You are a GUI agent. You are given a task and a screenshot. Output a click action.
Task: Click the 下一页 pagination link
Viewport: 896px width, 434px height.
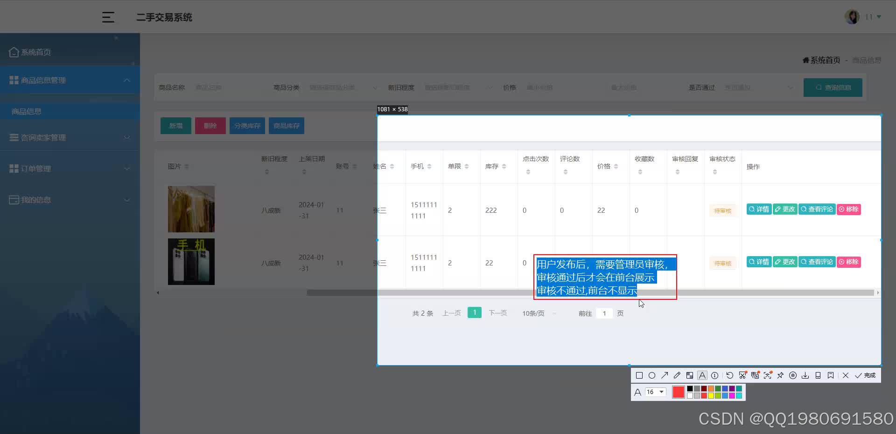coord(497,313)
